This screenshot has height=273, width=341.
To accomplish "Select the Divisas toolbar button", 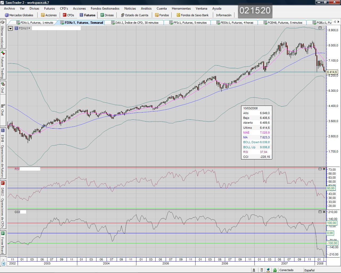I will point(107,15).
